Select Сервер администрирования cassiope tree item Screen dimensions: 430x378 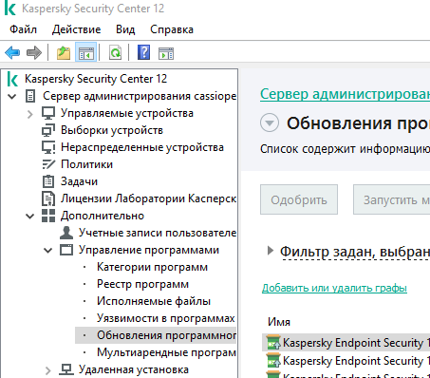coord(140,96)
